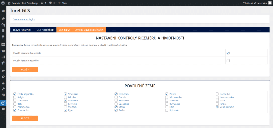Open the Dokumentace pluginu link
This screenshot has height=128, width=273.
click(24, 19)
